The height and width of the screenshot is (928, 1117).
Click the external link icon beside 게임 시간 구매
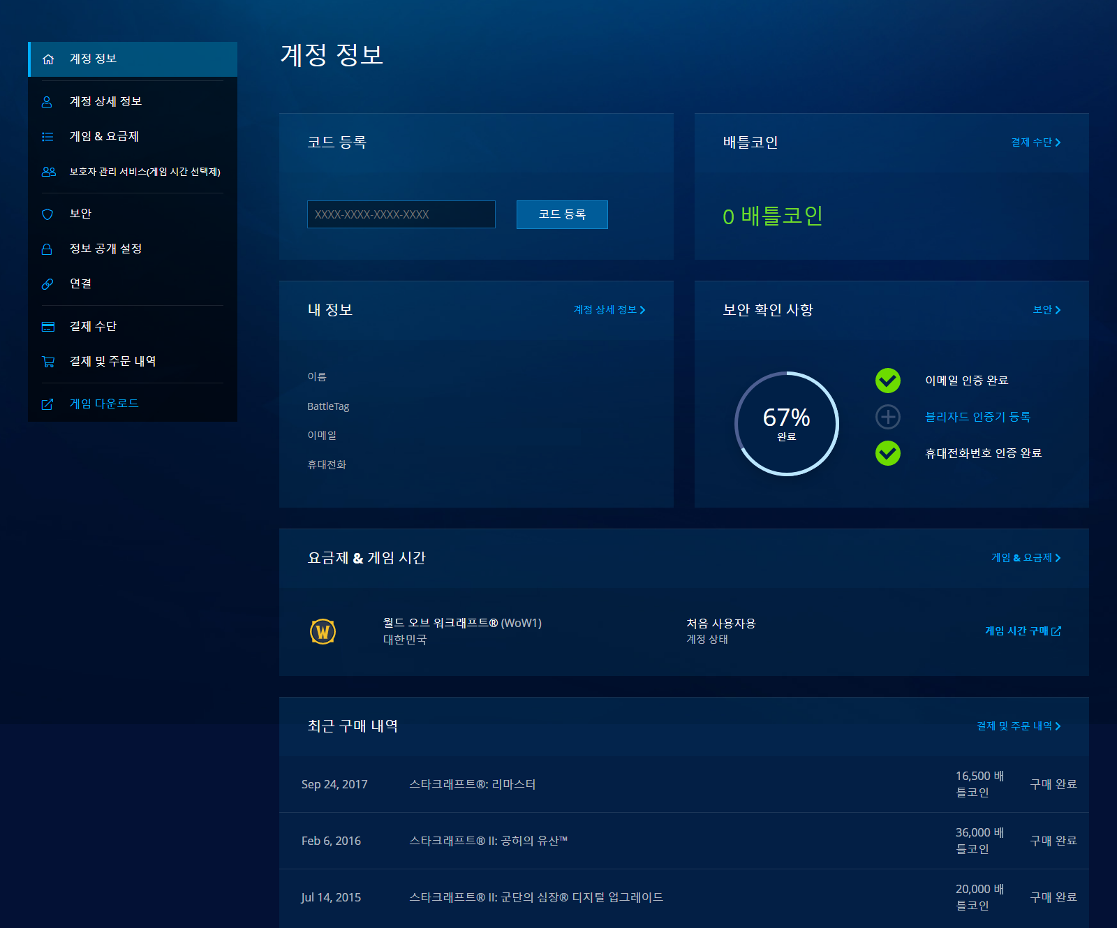(x=1056, y=631)
